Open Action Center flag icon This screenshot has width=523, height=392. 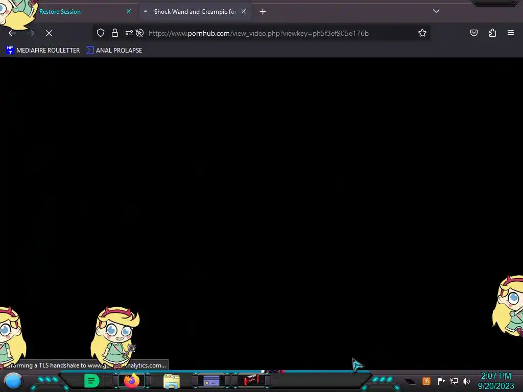(x=442, y=381)
